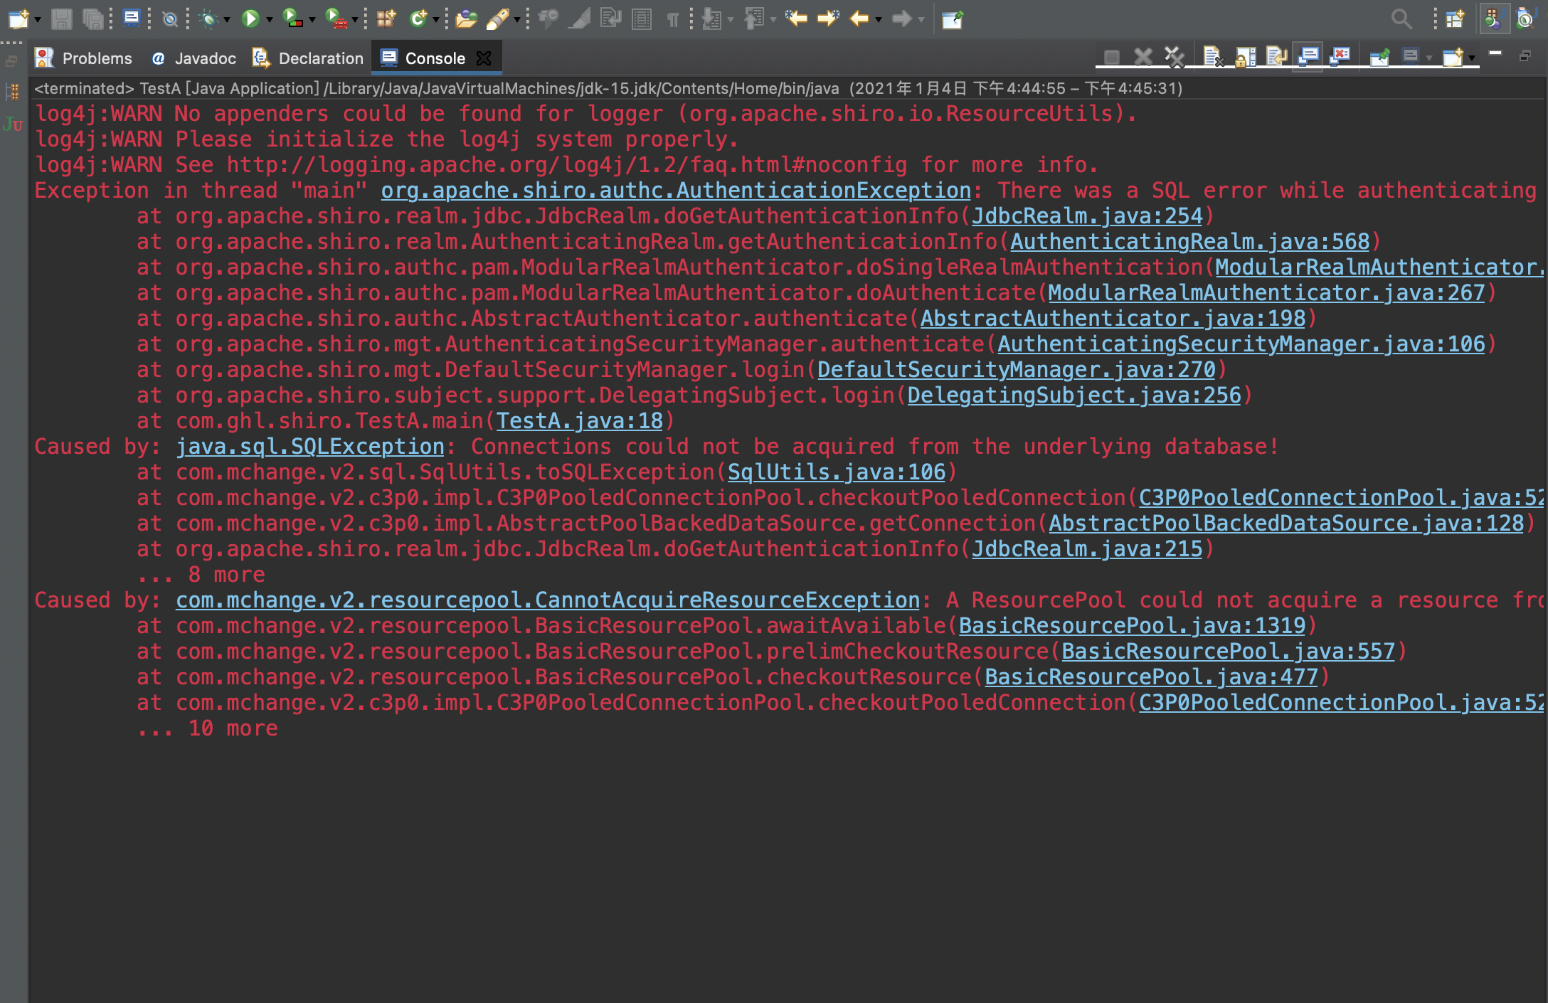The image size is (1548, 1003).
Task: Minimize the Console view panel
Action: (x=1495, y=53)
